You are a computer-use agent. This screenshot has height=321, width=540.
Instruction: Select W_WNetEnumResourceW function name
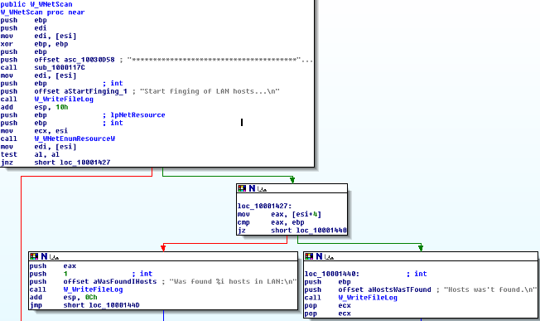pos(75,139)
